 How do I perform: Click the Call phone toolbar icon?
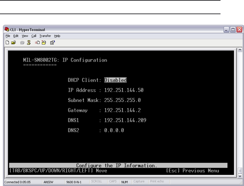click(x=22, y=43)
